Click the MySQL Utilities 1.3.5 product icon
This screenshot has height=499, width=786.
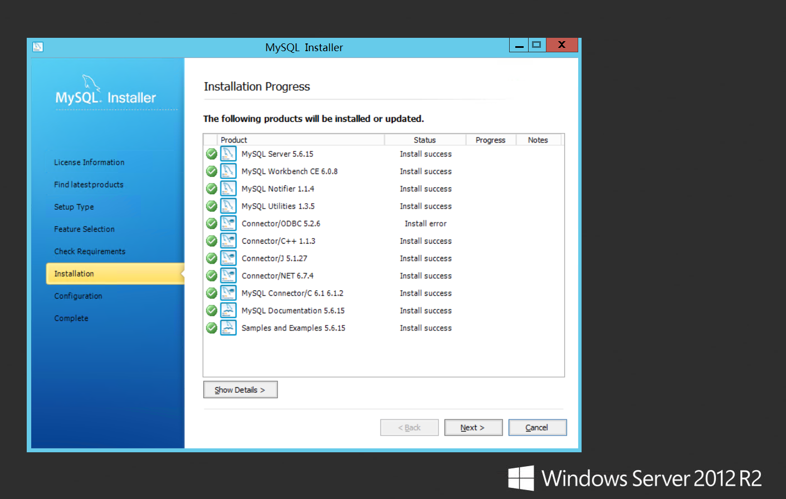[228, 206]
